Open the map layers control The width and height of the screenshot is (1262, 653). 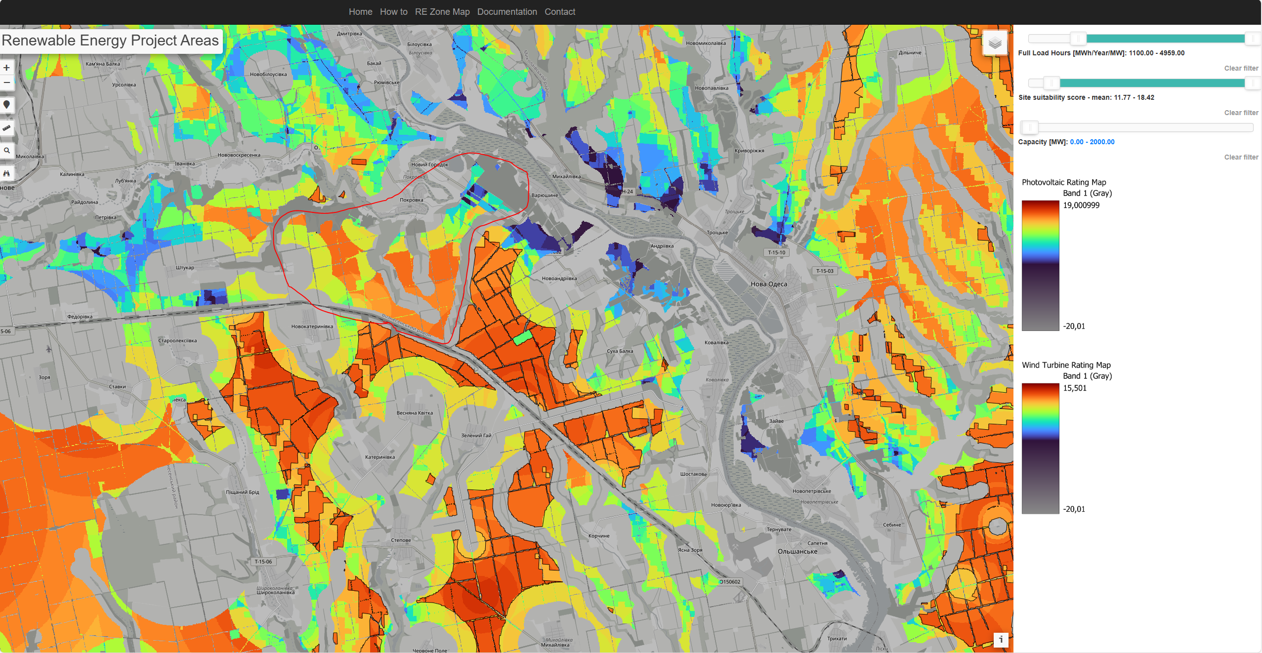[995, 43]
